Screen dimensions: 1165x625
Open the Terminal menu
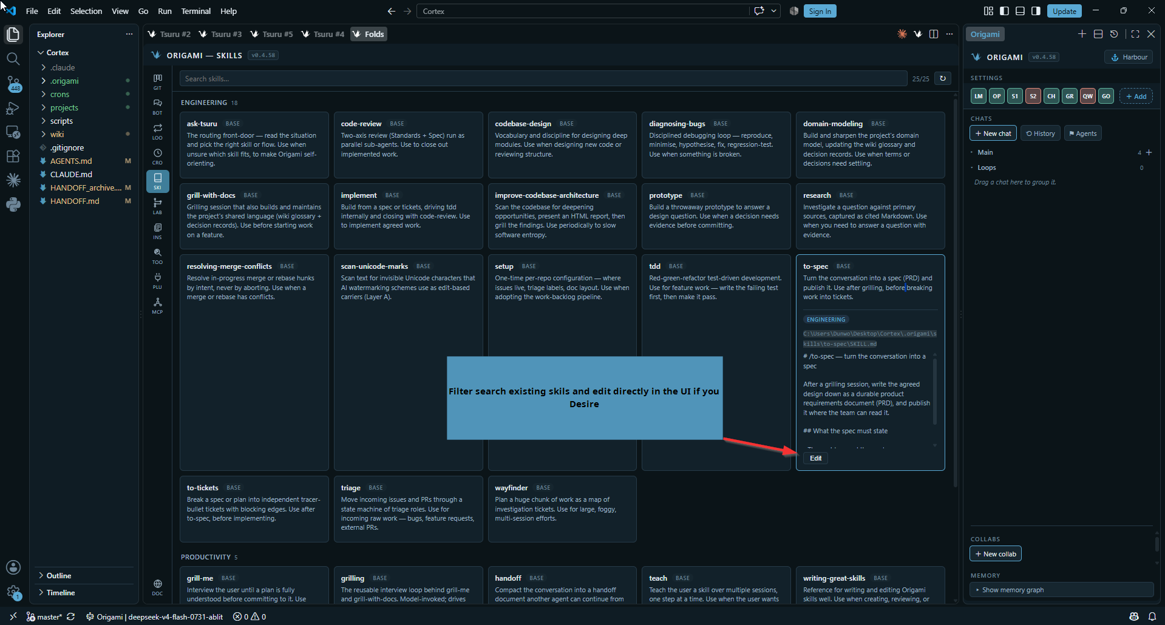click(195, 11)
